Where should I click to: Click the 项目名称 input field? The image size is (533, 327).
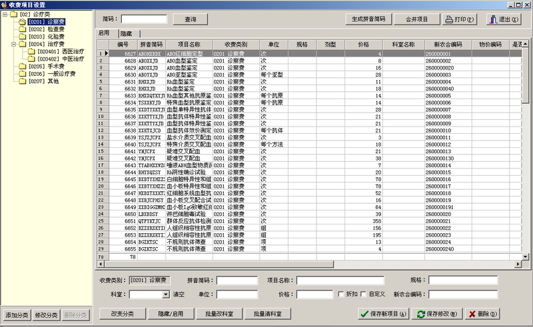(x=340, y=280)
